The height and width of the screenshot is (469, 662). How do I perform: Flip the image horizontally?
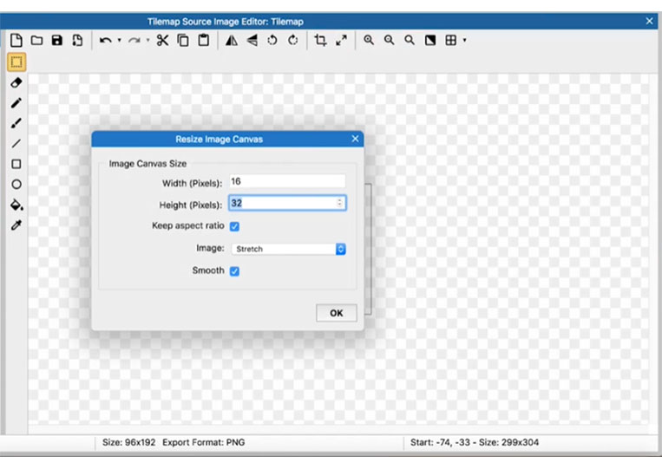point(232,41)
